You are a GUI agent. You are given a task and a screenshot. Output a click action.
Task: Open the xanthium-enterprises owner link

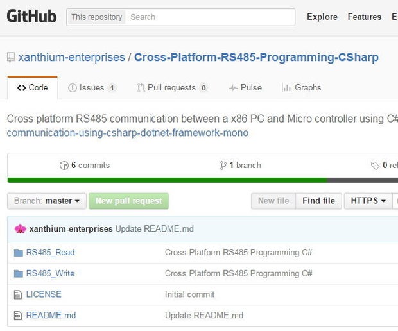click(x=71, y=57)
